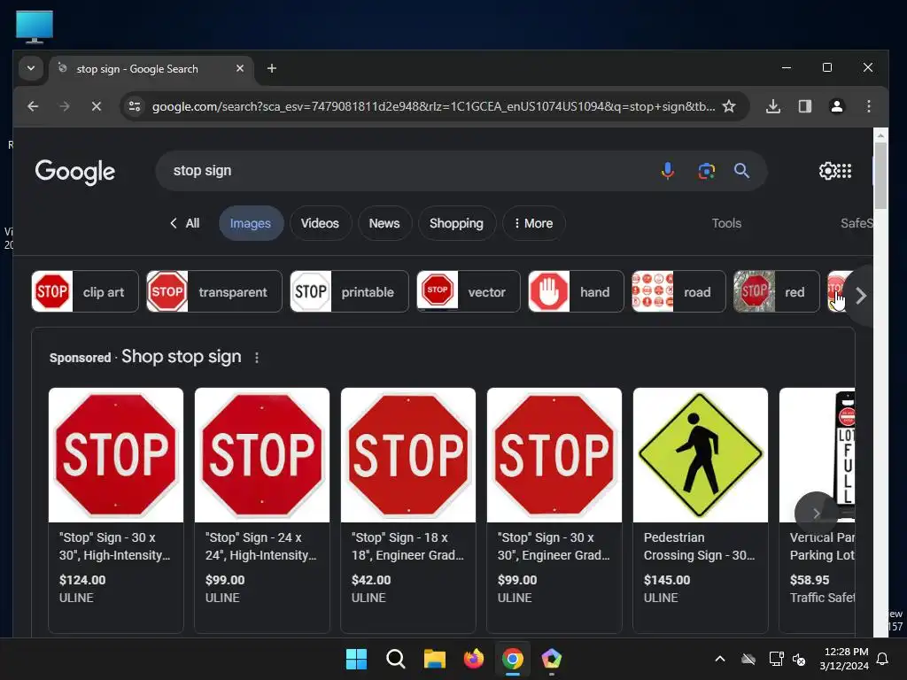Click inside the stop sign search field
This screenshot has width=907, height=680.
[x=405, y=171]
